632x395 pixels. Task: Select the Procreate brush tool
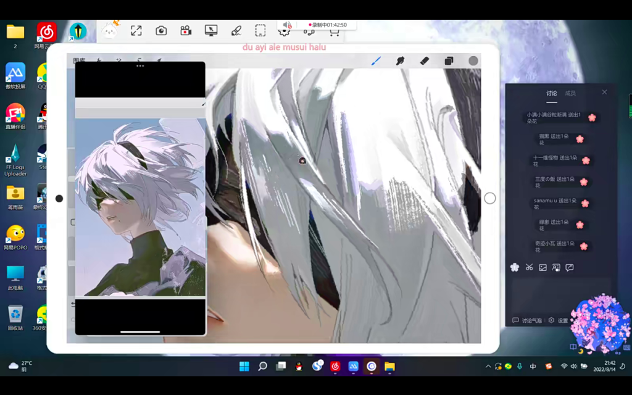click(x=376, y=60)
